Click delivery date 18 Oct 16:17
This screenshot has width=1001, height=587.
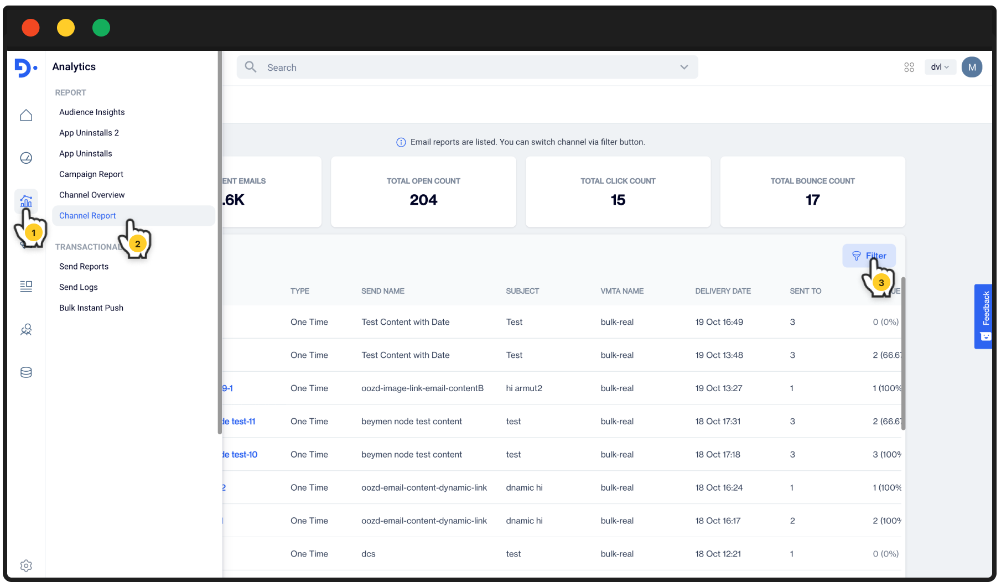(x=718, y=521)
